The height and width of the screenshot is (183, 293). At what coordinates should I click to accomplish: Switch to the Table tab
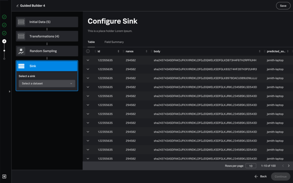pyautogui.click(x=91, y=42)
